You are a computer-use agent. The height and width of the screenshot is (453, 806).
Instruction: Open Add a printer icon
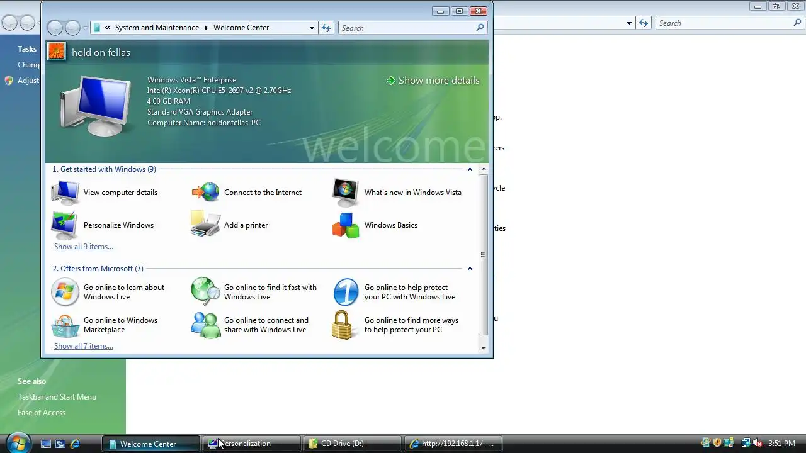[x=206, y=225]
